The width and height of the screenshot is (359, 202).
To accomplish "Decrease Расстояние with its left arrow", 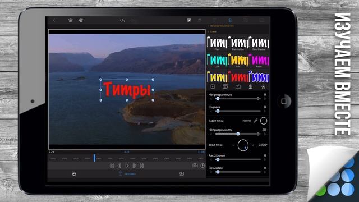I will pos(211,159).
